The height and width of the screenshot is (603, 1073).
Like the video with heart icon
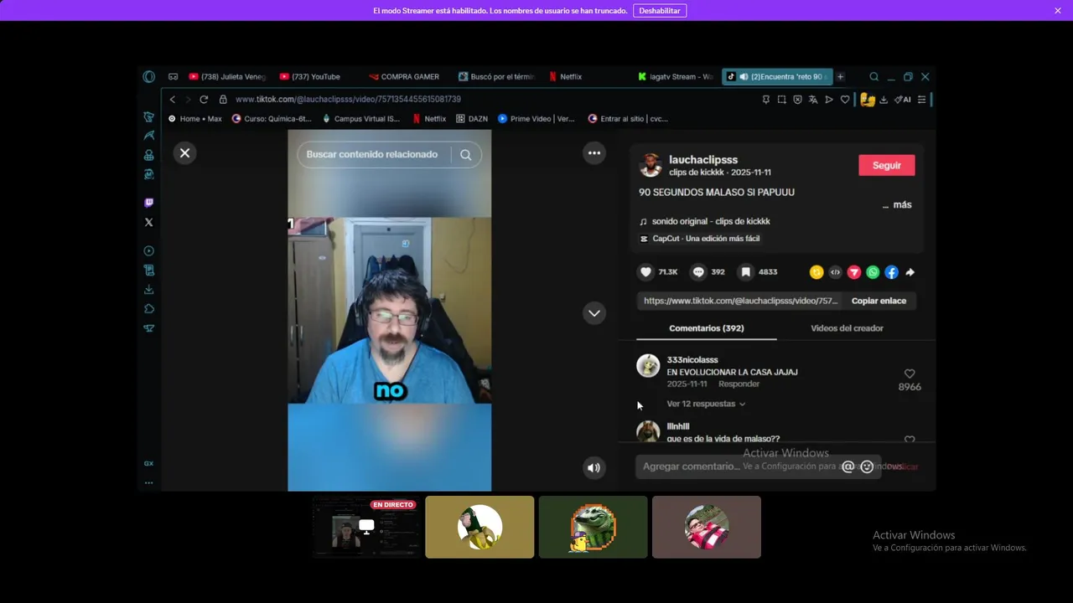point(646,272)
